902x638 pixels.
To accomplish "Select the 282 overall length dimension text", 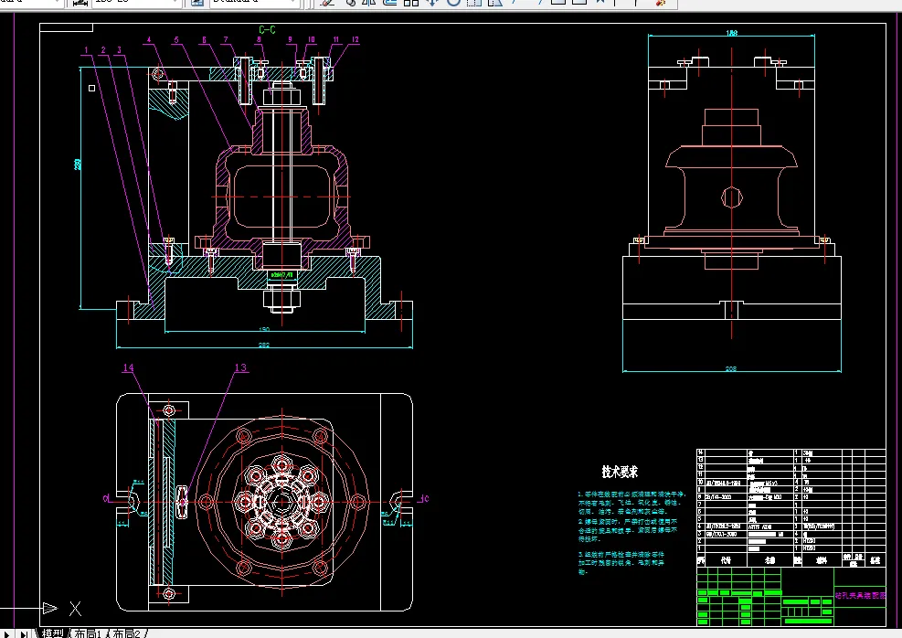I will (x=263, y=346).
